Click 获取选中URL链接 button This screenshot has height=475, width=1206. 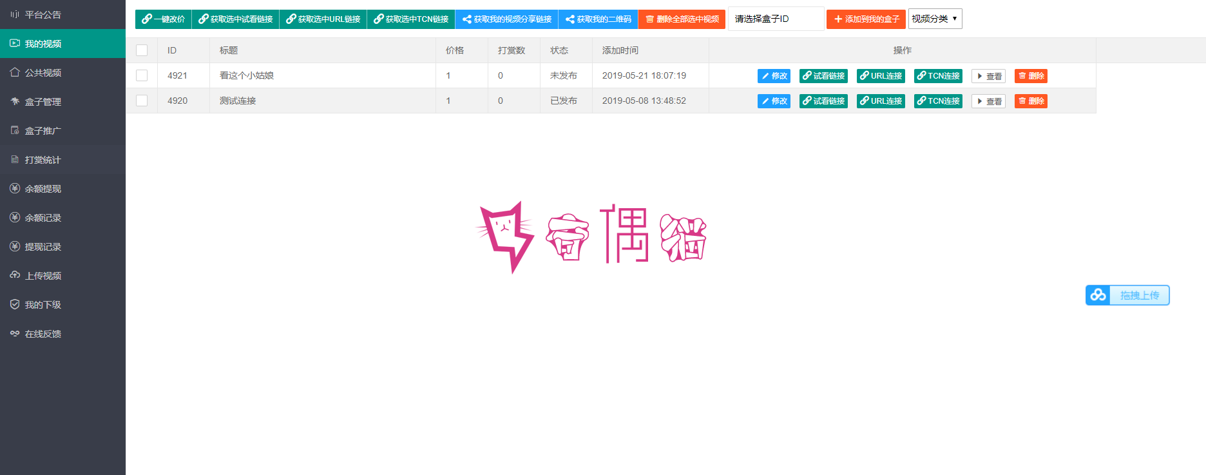click(323, 19)
